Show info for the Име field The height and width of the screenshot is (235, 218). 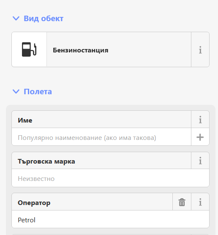click(200, 120)
